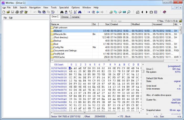Click the blue Continue Search binoculars icon
184x120 pixels.
[80, 12]
